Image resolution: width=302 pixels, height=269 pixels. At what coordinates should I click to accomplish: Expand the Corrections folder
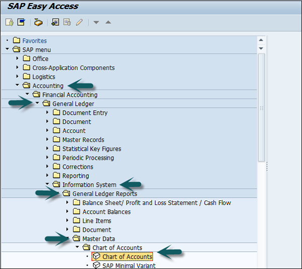47,166
